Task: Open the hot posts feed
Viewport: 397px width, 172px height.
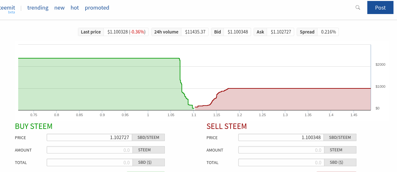Action: (x=75, y=8)
